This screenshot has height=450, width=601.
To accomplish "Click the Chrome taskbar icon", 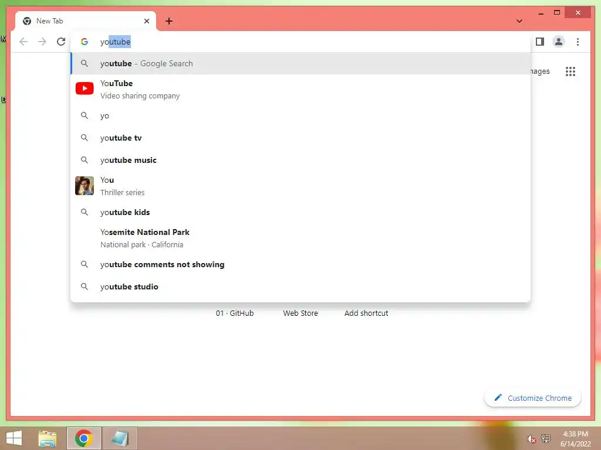I will (x=84, y=438).
